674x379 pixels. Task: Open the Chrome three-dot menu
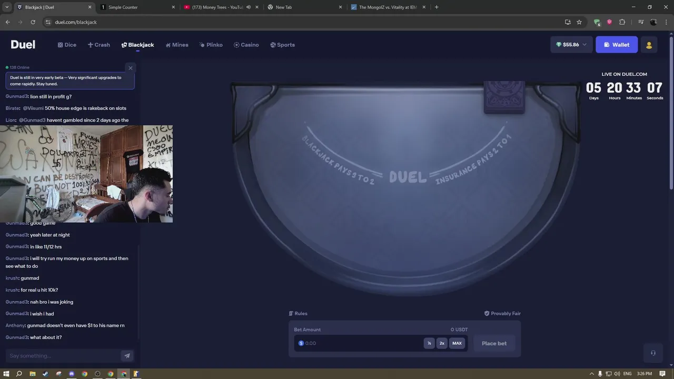tap(666, 22)
